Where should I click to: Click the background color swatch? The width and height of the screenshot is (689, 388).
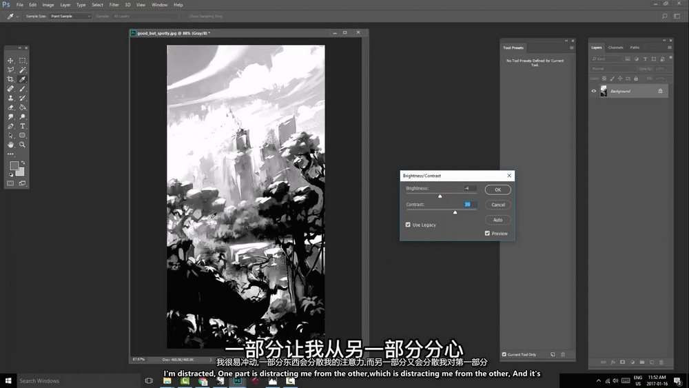pos(20,172)
